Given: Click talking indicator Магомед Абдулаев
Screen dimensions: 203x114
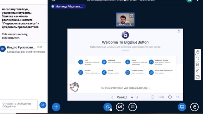Looking at the screenshot, I should click(x=68, y=6).
